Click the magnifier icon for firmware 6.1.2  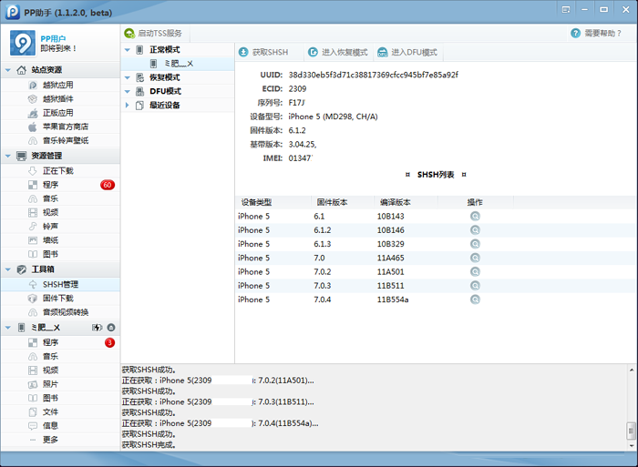click(x=475, y=230)
